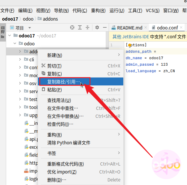Click the collapse all icon in project panel
This screenshot has width=187, height=185.
(87, 28)
